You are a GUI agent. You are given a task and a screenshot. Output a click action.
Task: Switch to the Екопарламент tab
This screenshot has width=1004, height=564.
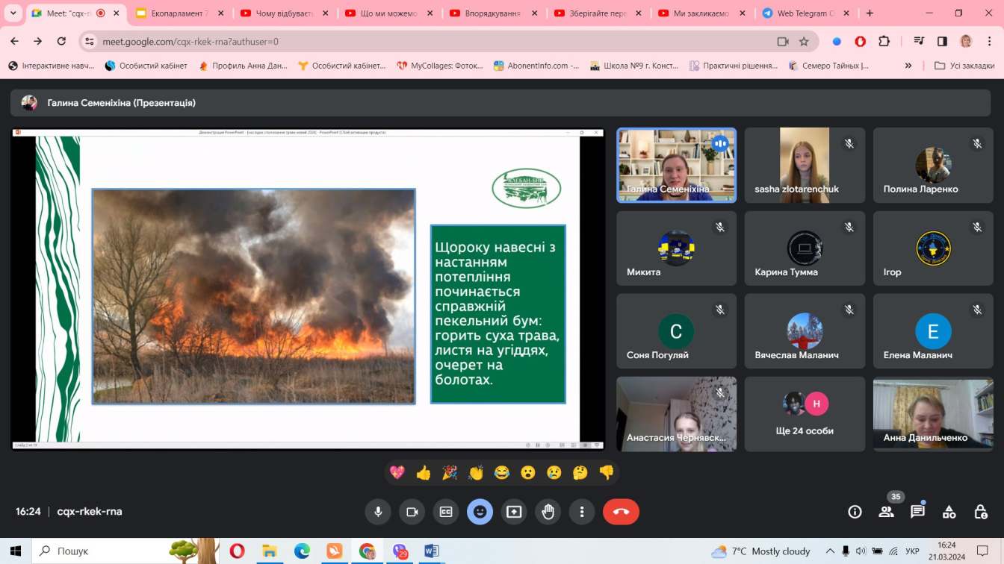pyautogui.click(x=172, y=13)
